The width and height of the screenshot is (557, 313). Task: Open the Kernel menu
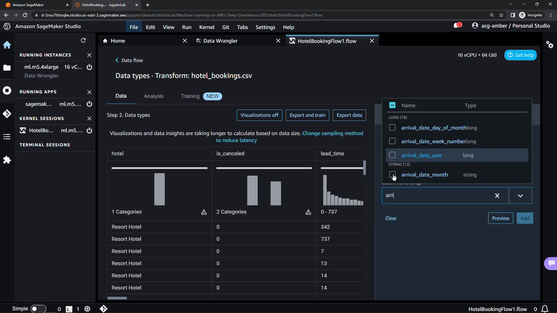tap(207, 27)
